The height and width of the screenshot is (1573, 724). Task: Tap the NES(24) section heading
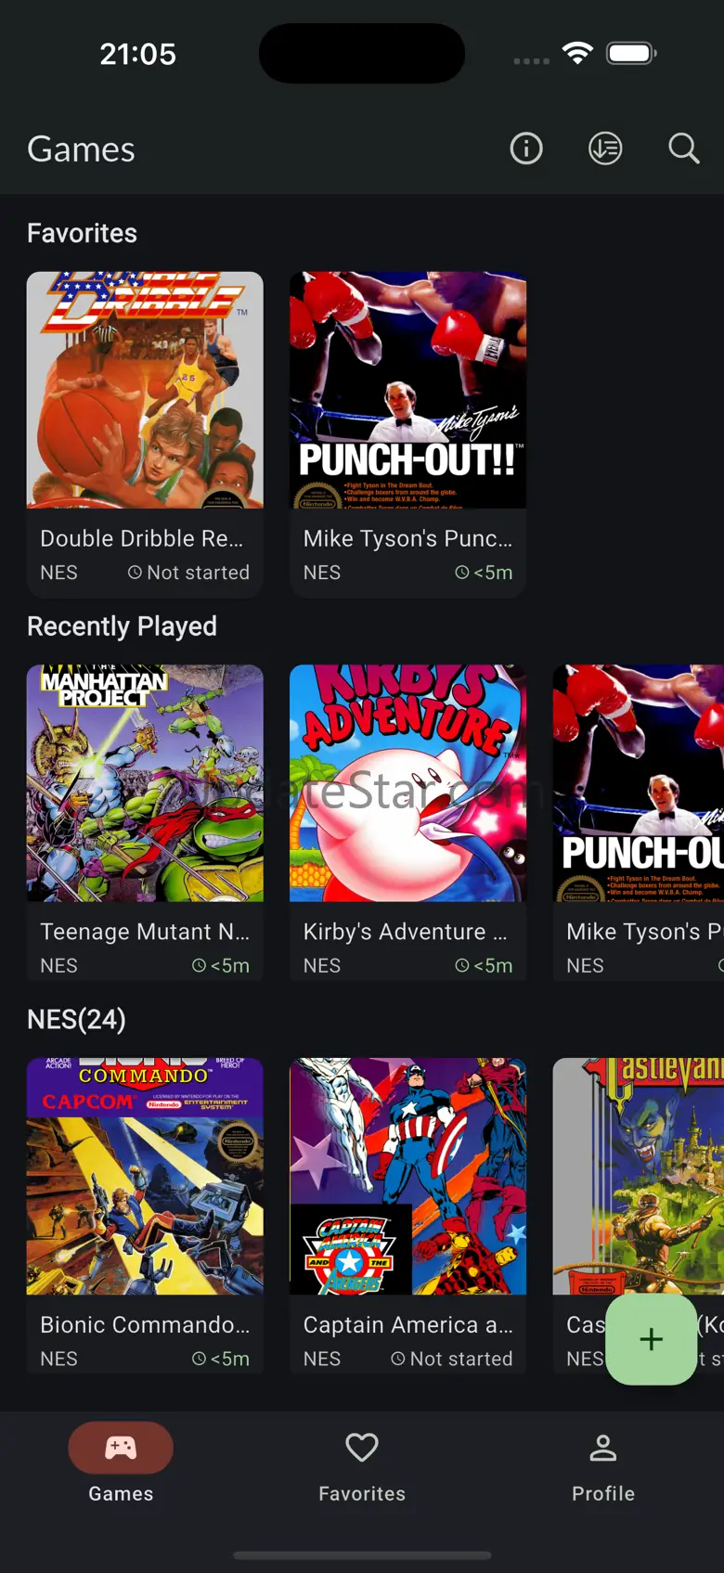click(77, 1019)
